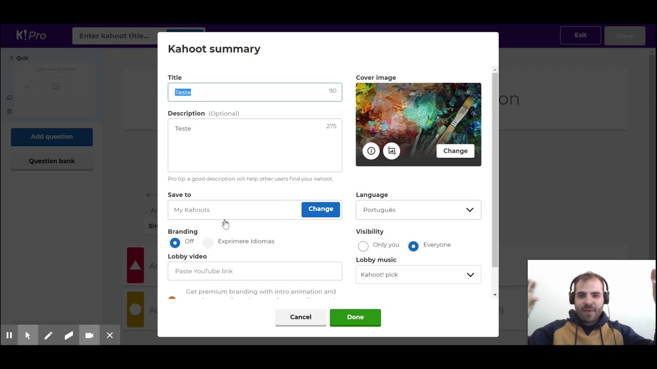Screen dimensions: 657x369
Task: Select Exprimere Idiomas branding option
Action: [x=208, y=242]
